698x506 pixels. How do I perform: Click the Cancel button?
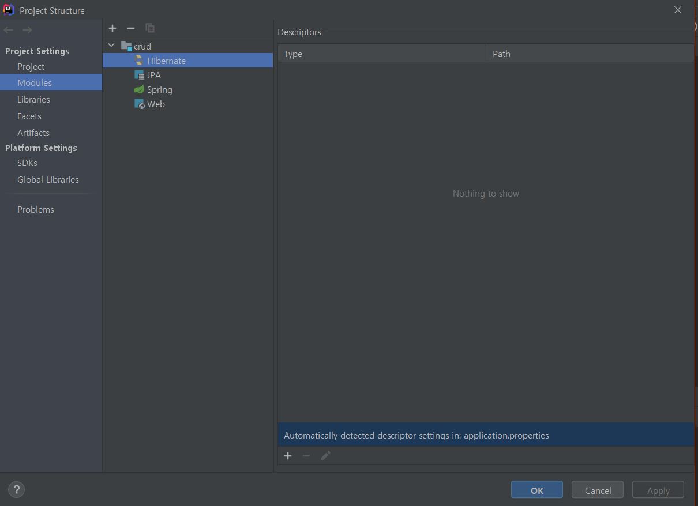pyautogui.click(x=598, y=490)
